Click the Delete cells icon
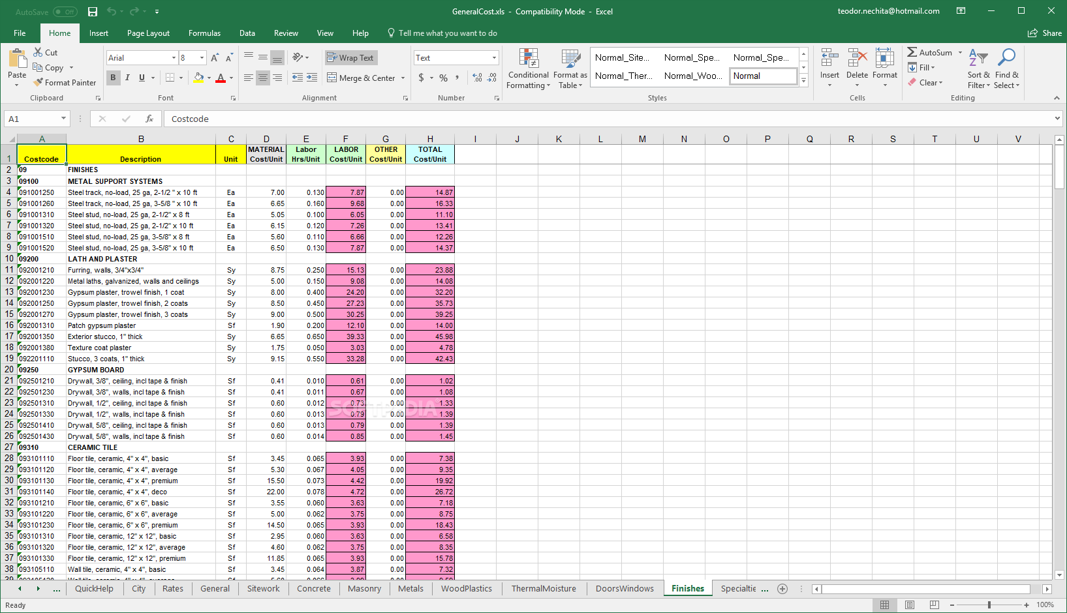Screen dimensions: 1067x613 tap(857, 58)
